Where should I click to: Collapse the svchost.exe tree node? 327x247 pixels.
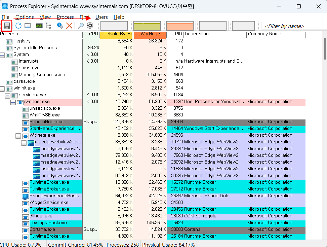13,102
